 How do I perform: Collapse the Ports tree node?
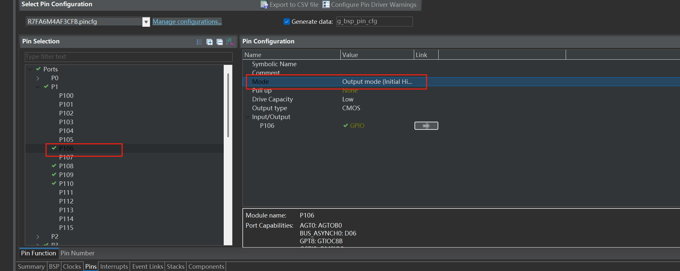[x=30, y=69]
